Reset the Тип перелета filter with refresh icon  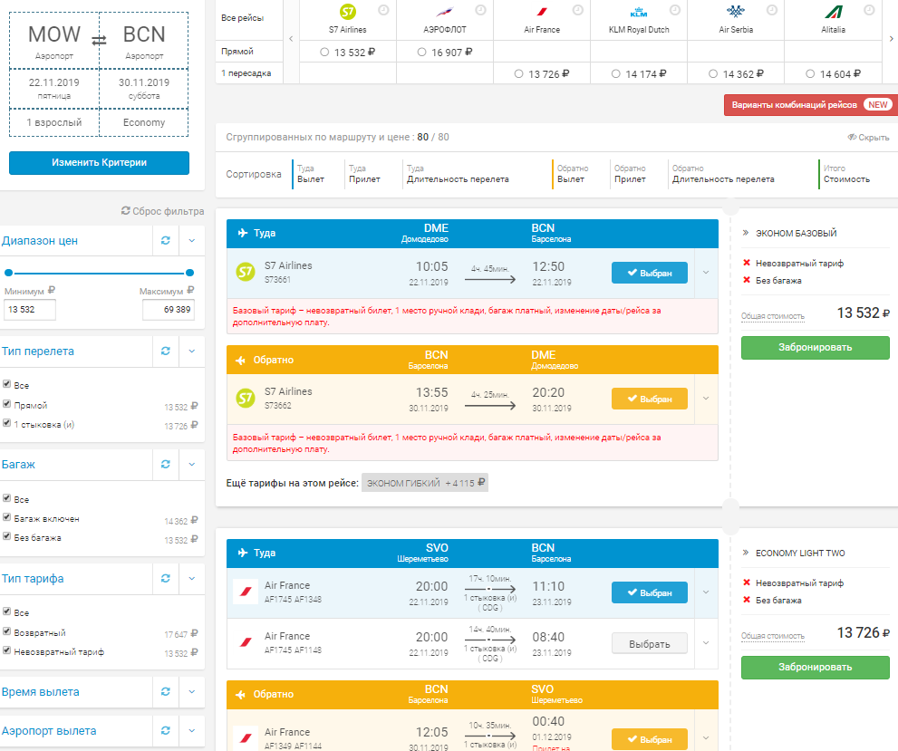point(166,351)
